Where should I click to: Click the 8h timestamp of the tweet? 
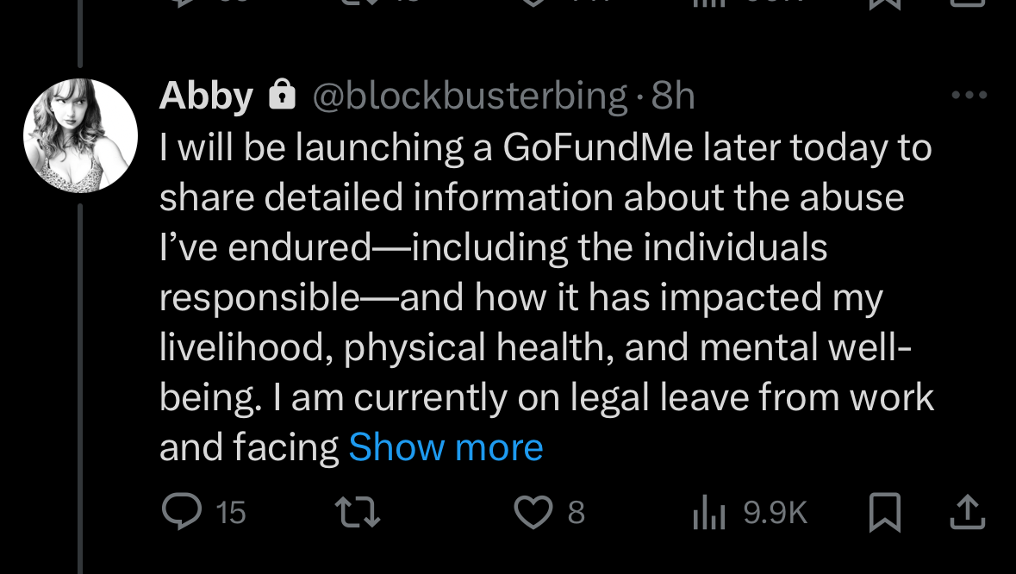point(673,97)
